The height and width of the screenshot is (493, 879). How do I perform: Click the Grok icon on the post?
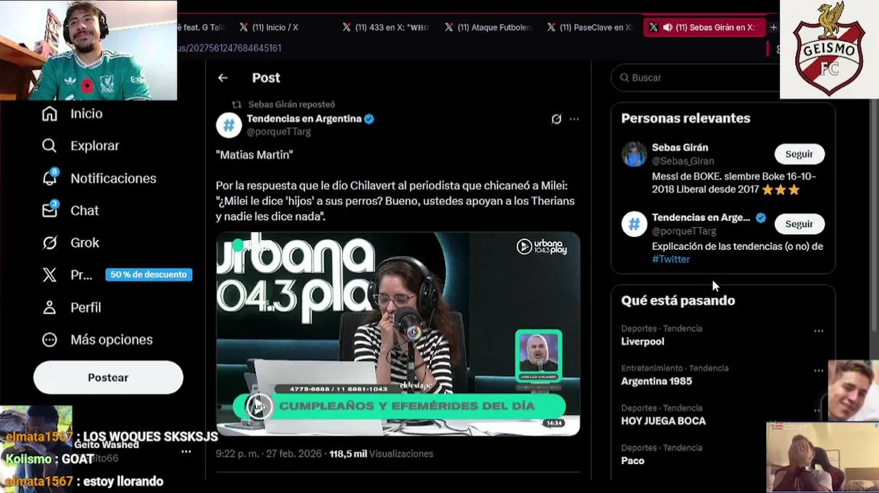[557, 119]
